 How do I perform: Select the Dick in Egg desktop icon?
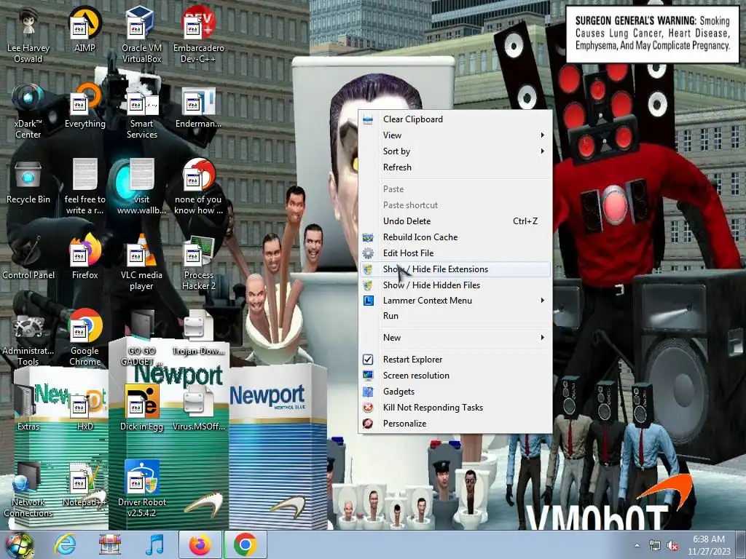tap(141, 408)
